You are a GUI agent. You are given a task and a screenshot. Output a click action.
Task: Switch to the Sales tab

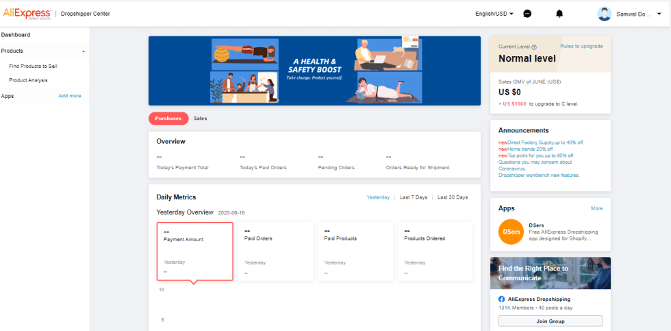[200, 119]
